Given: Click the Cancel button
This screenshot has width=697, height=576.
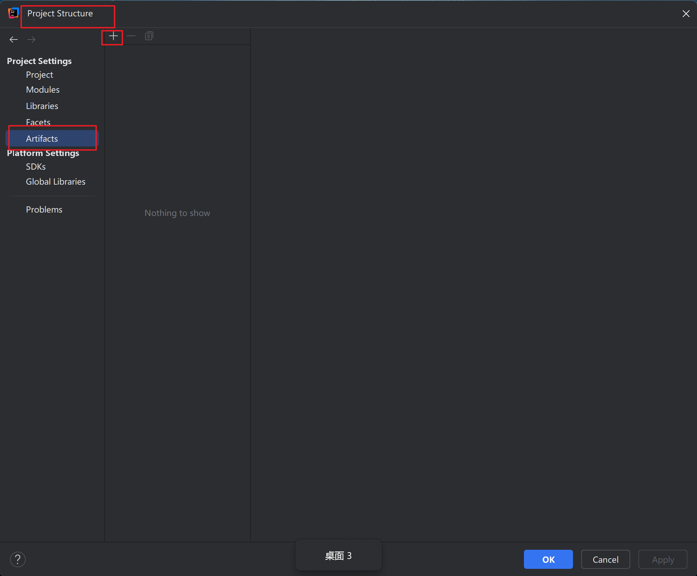Looking at the screenshot, I should coord(605,559).
